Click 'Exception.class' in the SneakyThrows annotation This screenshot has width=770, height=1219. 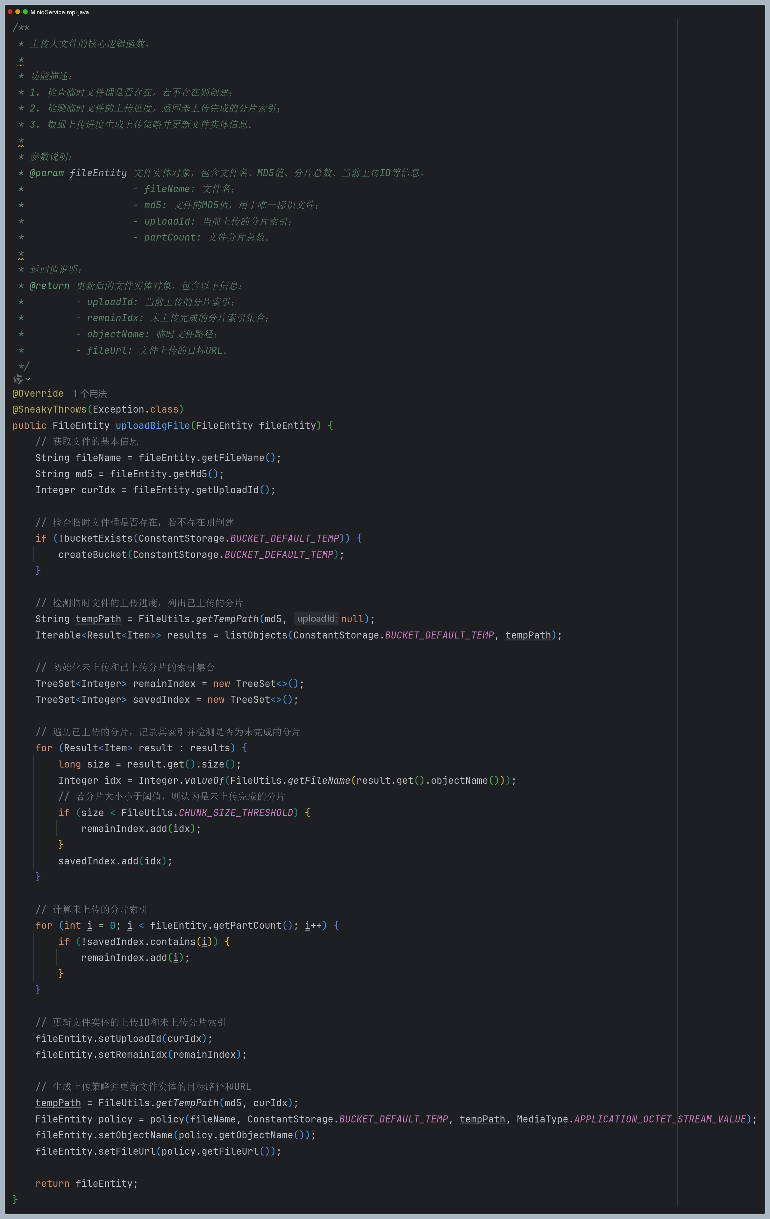click(136, 409)
